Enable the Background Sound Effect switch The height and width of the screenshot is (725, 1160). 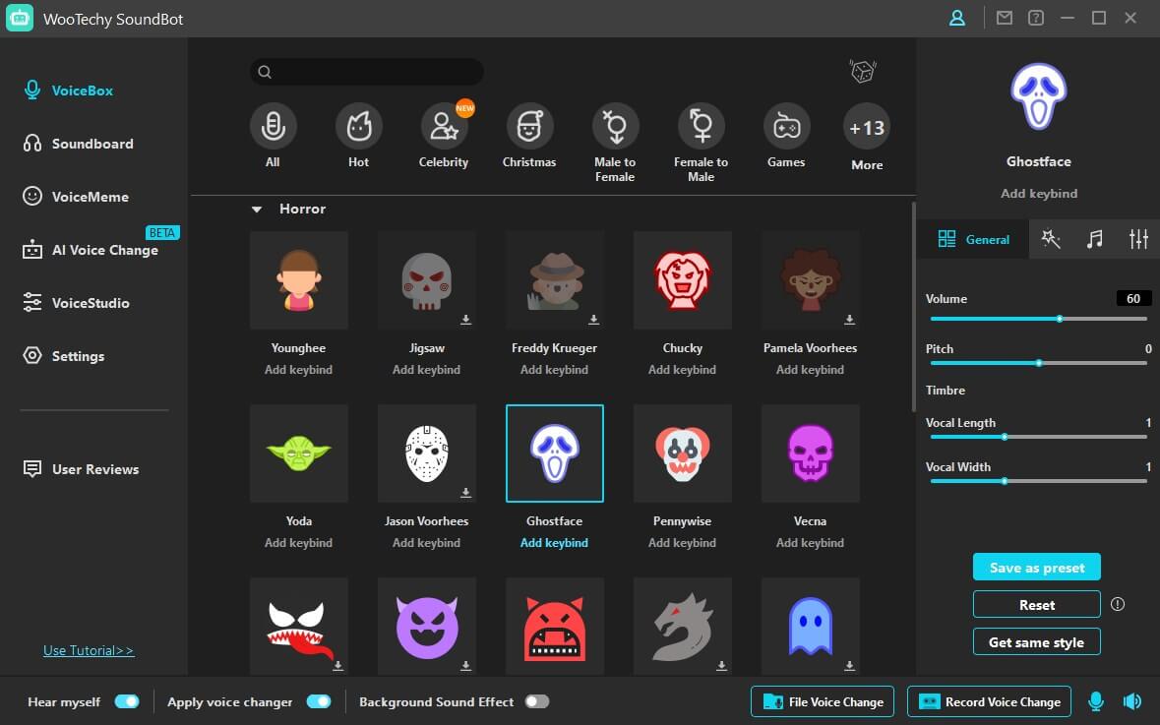pos(537,701)
